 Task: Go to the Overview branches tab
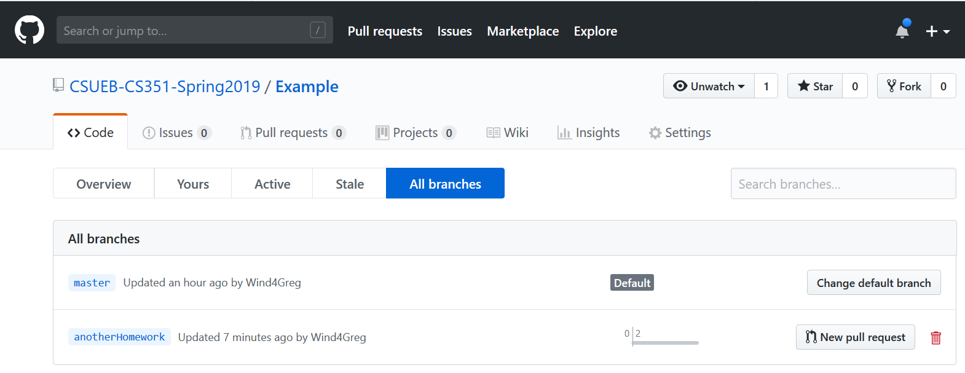103,184
